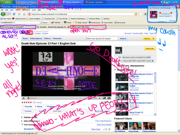This screenshot has width=180, height=135.
Task: Open the Screensavers toolbar item
Action: [x=94, y=22]
